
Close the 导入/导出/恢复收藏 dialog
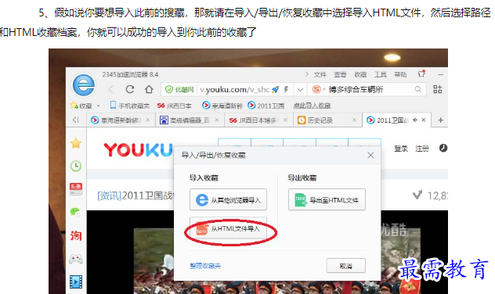[x=370, y=156]
